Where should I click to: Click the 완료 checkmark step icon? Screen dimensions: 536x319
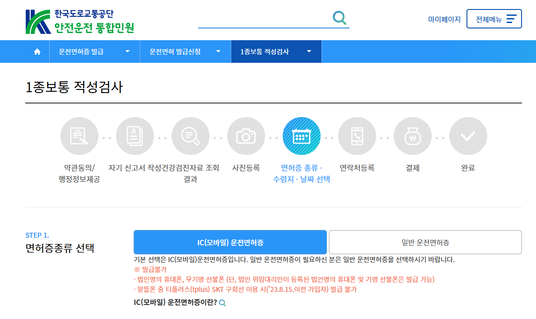(x=468, y=136)
